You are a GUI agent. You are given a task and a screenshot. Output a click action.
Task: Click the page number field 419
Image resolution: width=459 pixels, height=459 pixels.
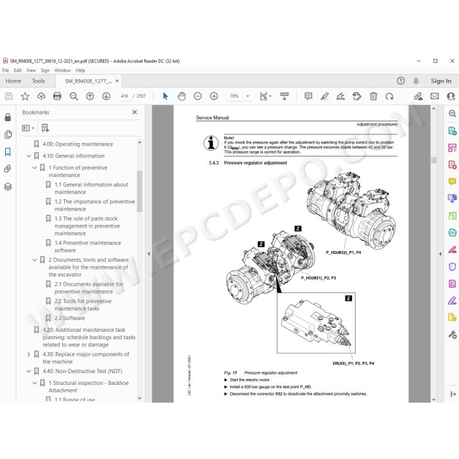click(124, 96)
